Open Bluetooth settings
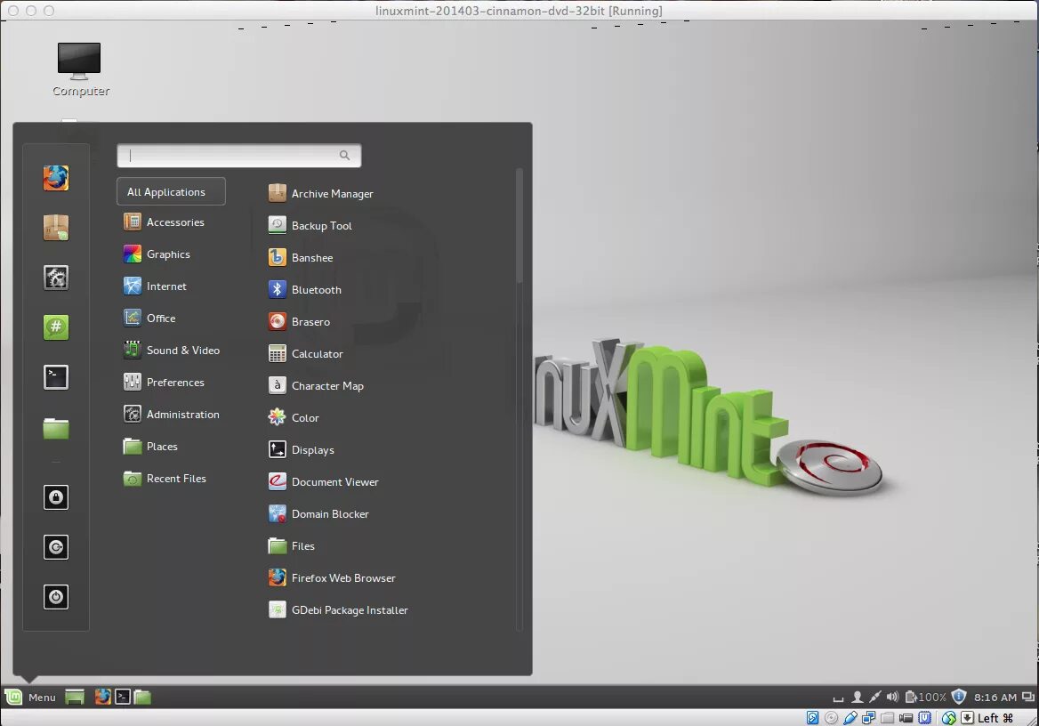Viewport: 1039px width, 726px height. 305,289
